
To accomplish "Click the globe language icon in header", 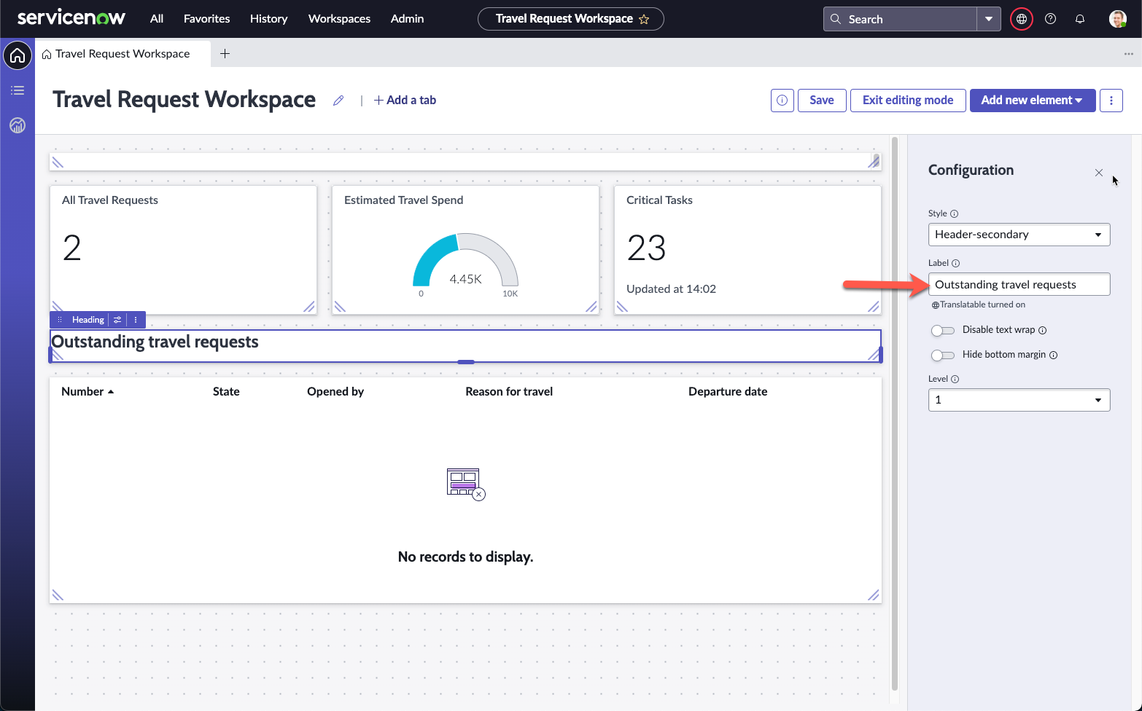I will tap(1022, 19).
